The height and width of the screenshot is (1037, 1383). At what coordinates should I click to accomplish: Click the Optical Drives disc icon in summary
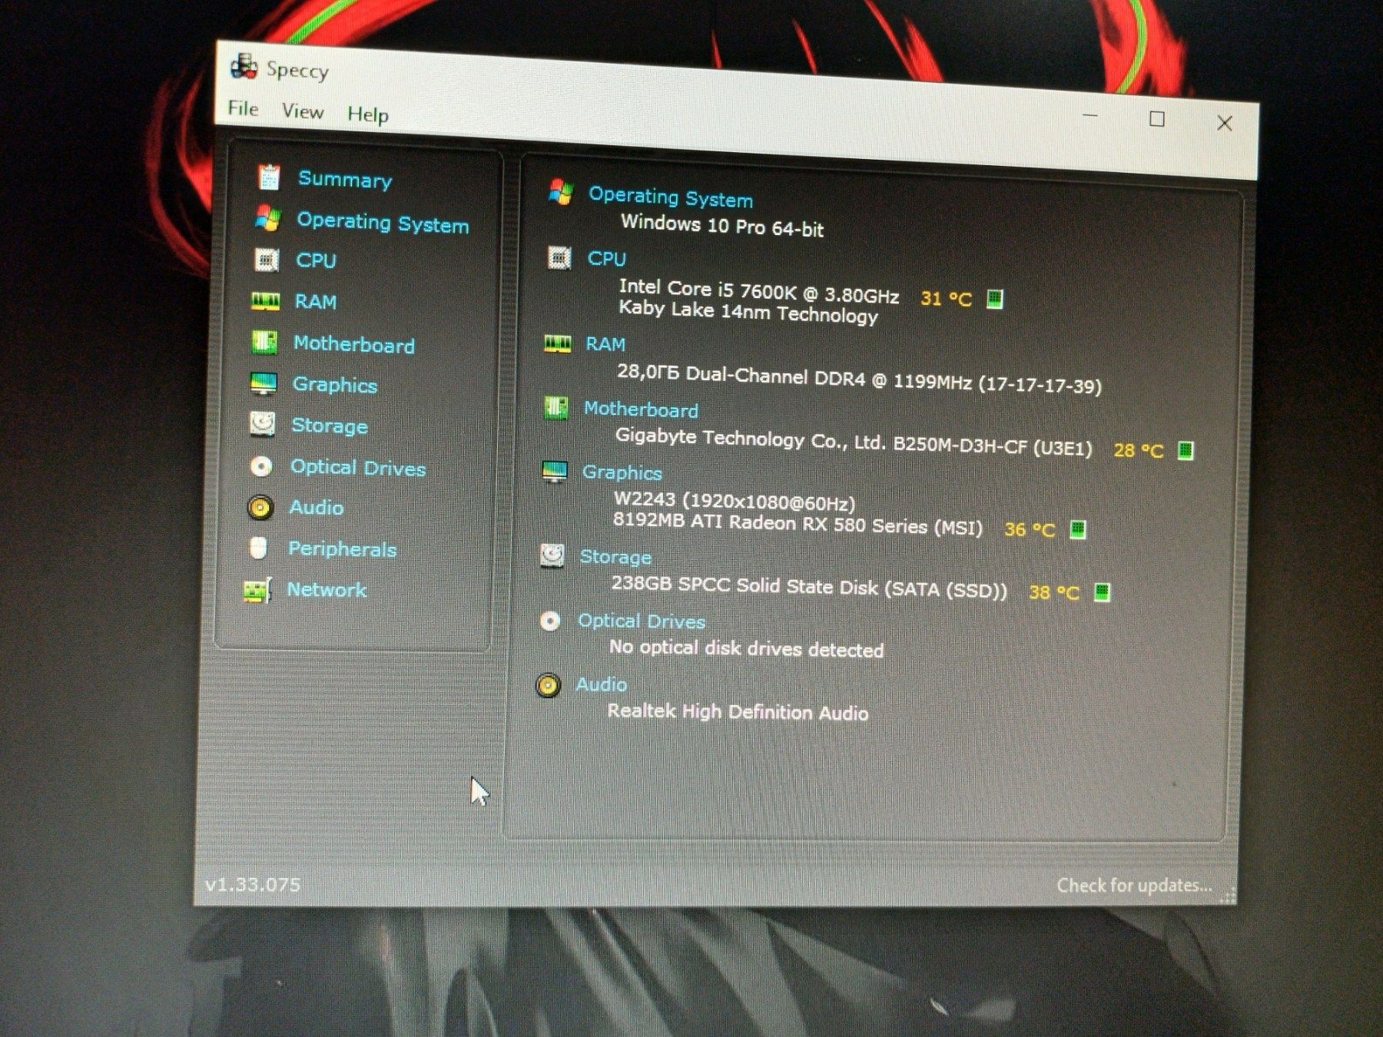pyautogui.click(x=550, y=621)
